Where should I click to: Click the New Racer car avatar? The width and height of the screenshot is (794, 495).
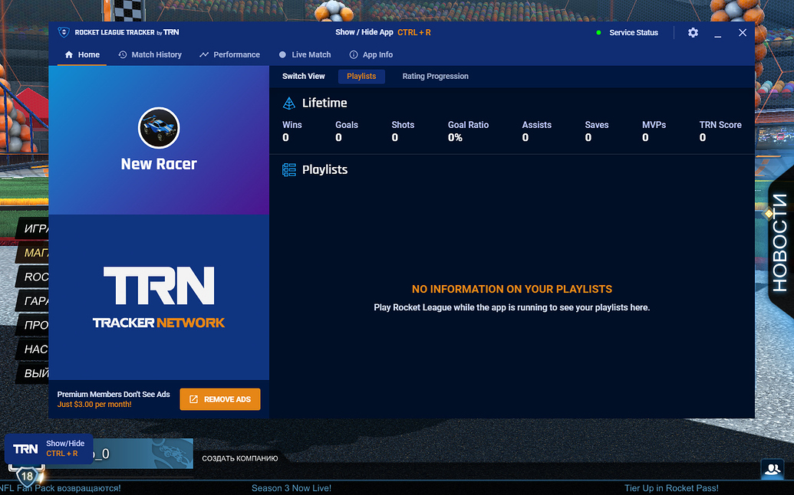[159, 128]
